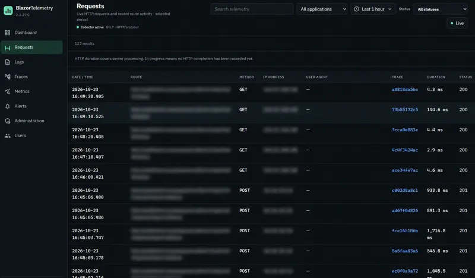Click the Collector active status indicator

(x=90, y=27)
